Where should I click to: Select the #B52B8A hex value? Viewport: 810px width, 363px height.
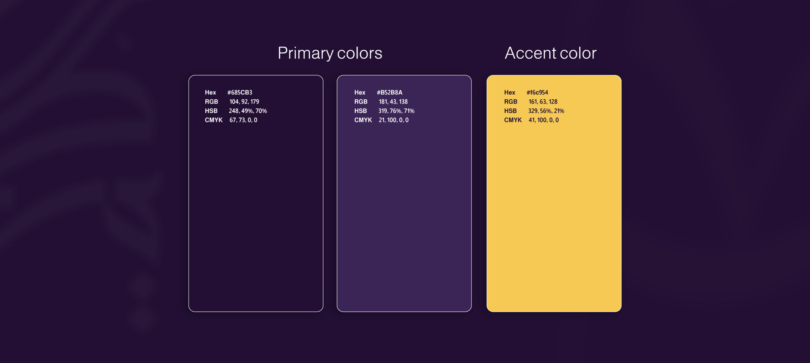pos(389,92)
